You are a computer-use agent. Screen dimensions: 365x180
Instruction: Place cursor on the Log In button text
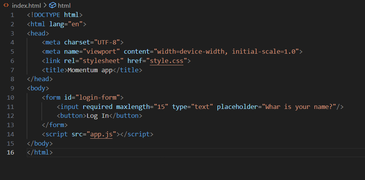98,116
